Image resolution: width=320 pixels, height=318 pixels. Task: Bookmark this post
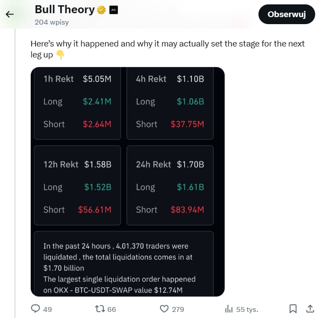[293, 309]
